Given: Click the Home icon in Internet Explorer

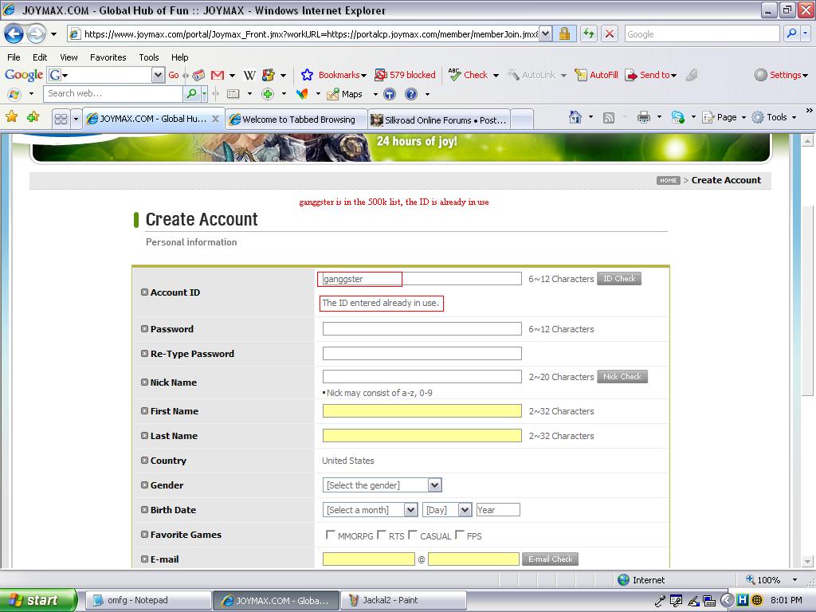Looking at the screenshot, I should 575,117.
